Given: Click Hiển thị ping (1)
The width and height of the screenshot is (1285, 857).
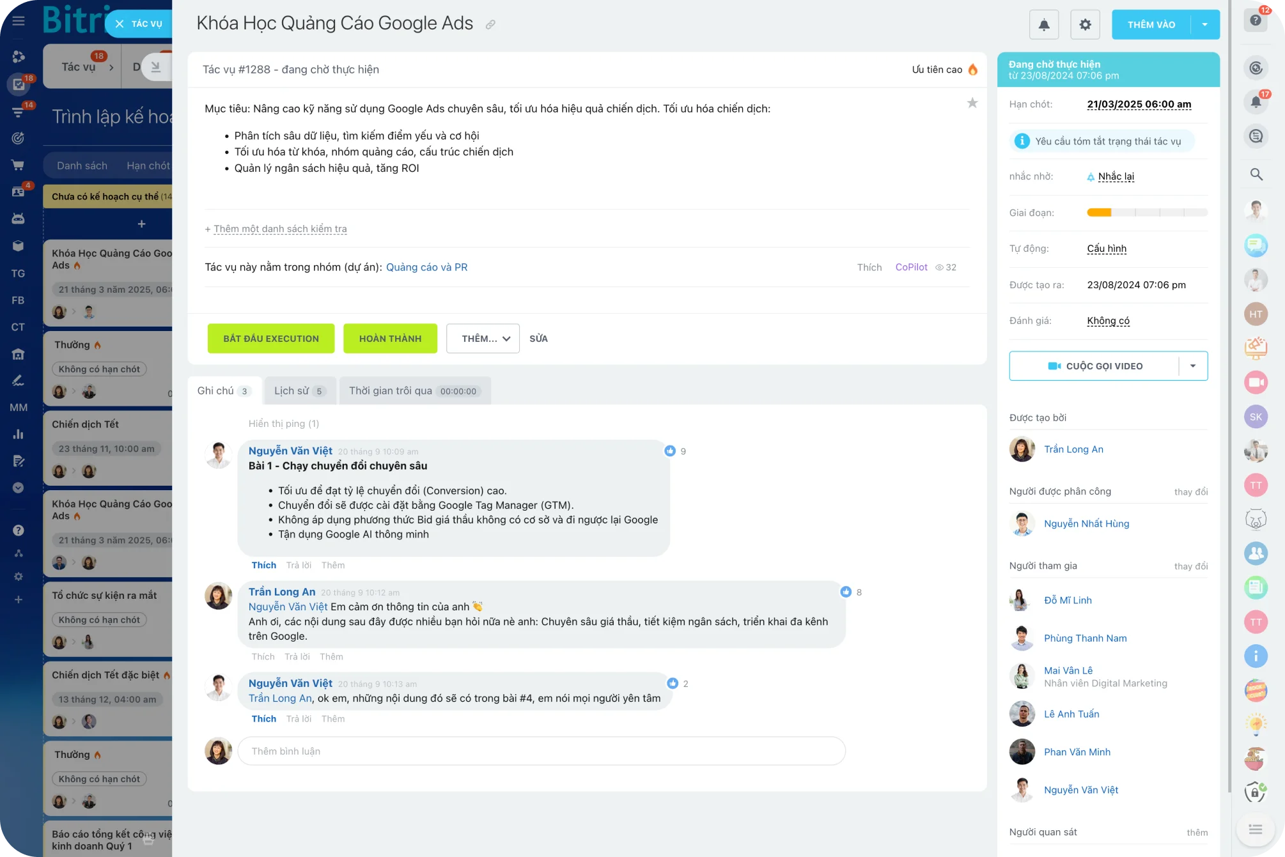Looking at the screenshot, I should 283,424.
